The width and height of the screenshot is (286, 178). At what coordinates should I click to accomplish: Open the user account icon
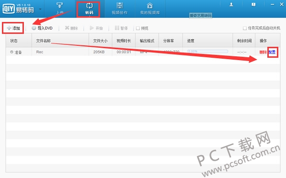pyautogui.click(x=231, y=4)
